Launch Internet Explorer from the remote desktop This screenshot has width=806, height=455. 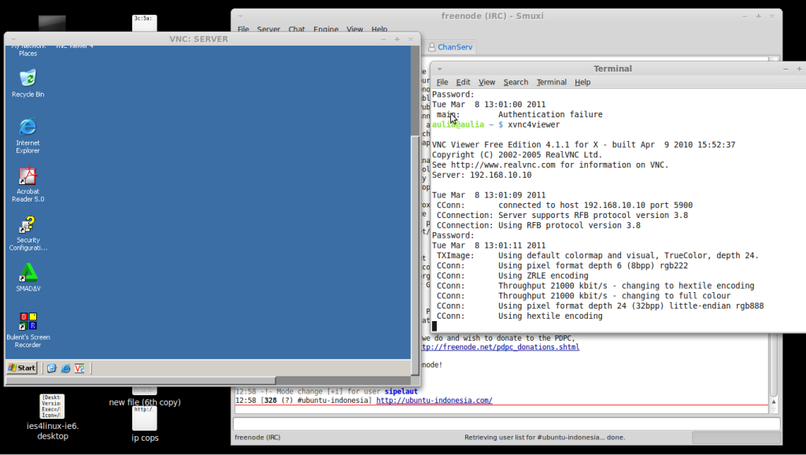[28, 135]
